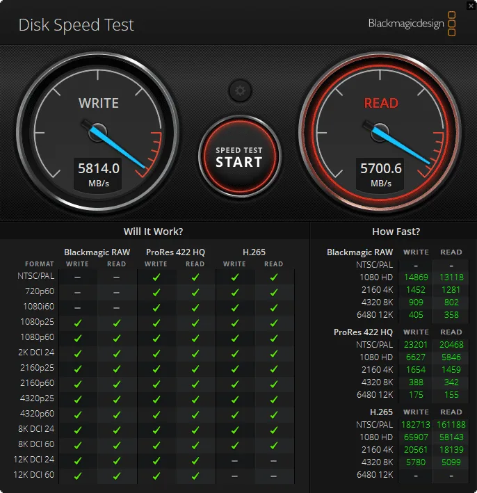Click the ProRes 4320 8K write value 388
477x493 pixels.
(x=416, y=382)
